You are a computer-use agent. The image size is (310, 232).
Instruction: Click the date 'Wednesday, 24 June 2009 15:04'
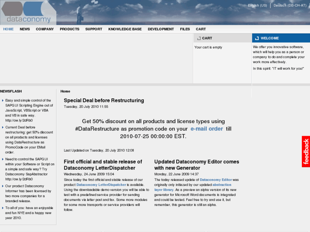[89, 174]
